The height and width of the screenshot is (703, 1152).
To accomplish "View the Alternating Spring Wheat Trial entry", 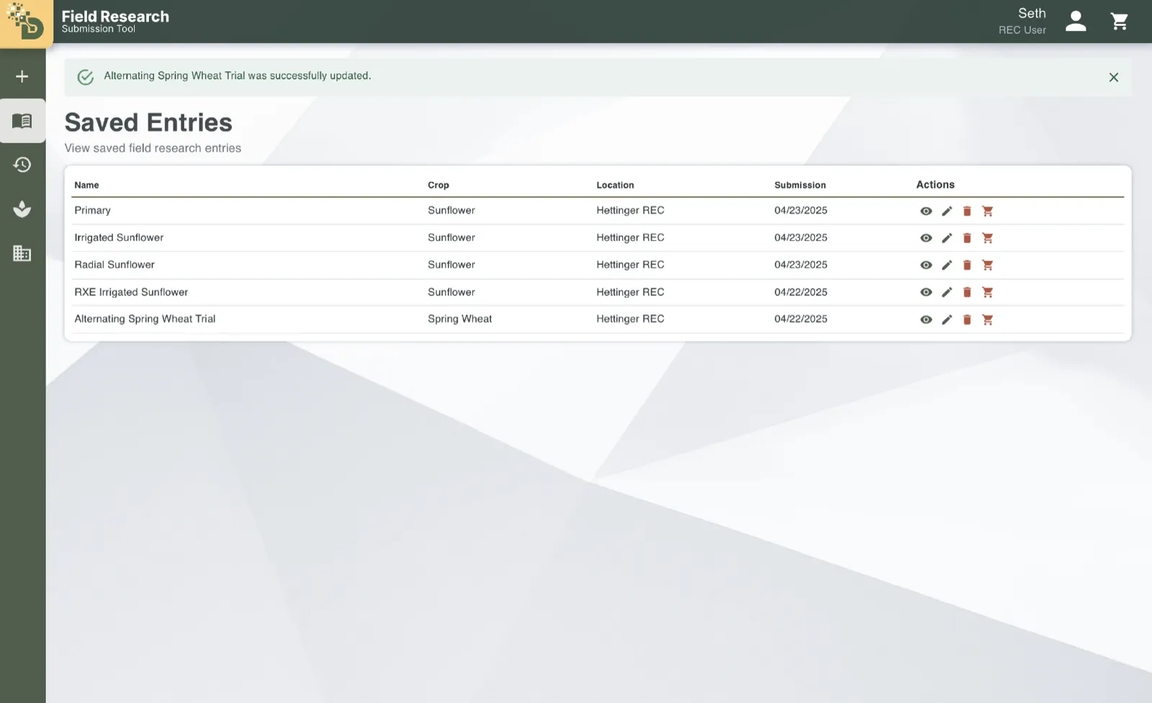I will click(x=926, y=319).
